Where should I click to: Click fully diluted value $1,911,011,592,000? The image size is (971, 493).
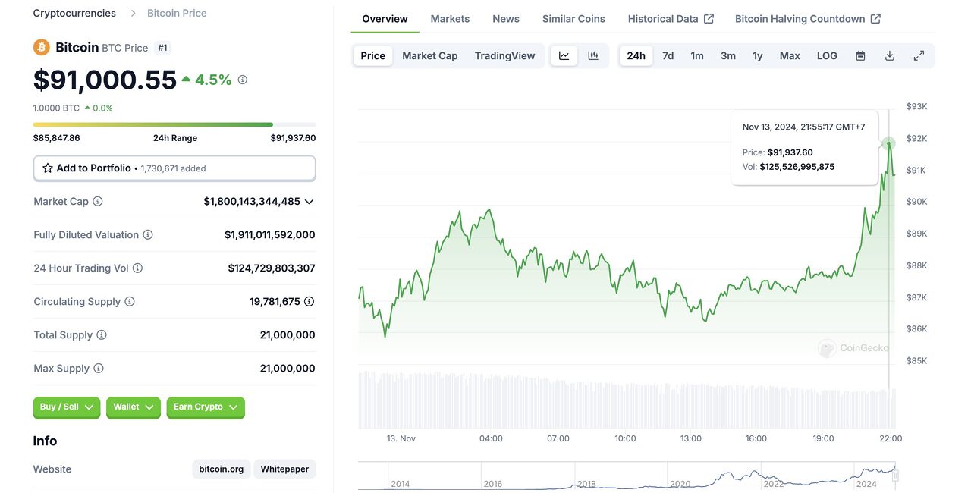point(269,235)
